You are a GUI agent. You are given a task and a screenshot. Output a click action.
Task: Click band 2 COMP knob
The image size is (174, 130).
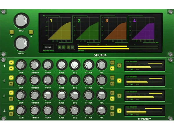tap(48, 80)
